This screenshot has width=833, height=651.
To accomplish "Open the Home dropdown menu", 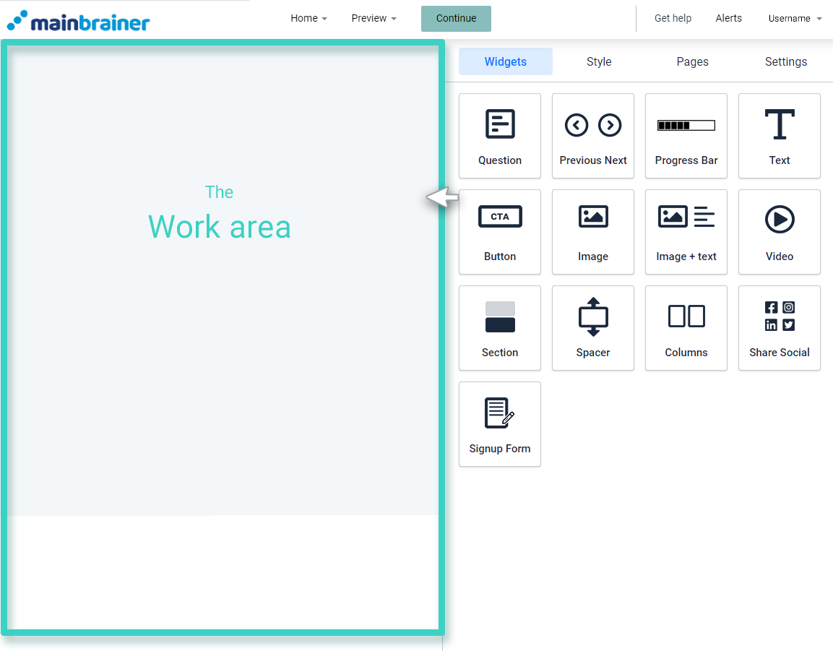I will click(308, 19).
